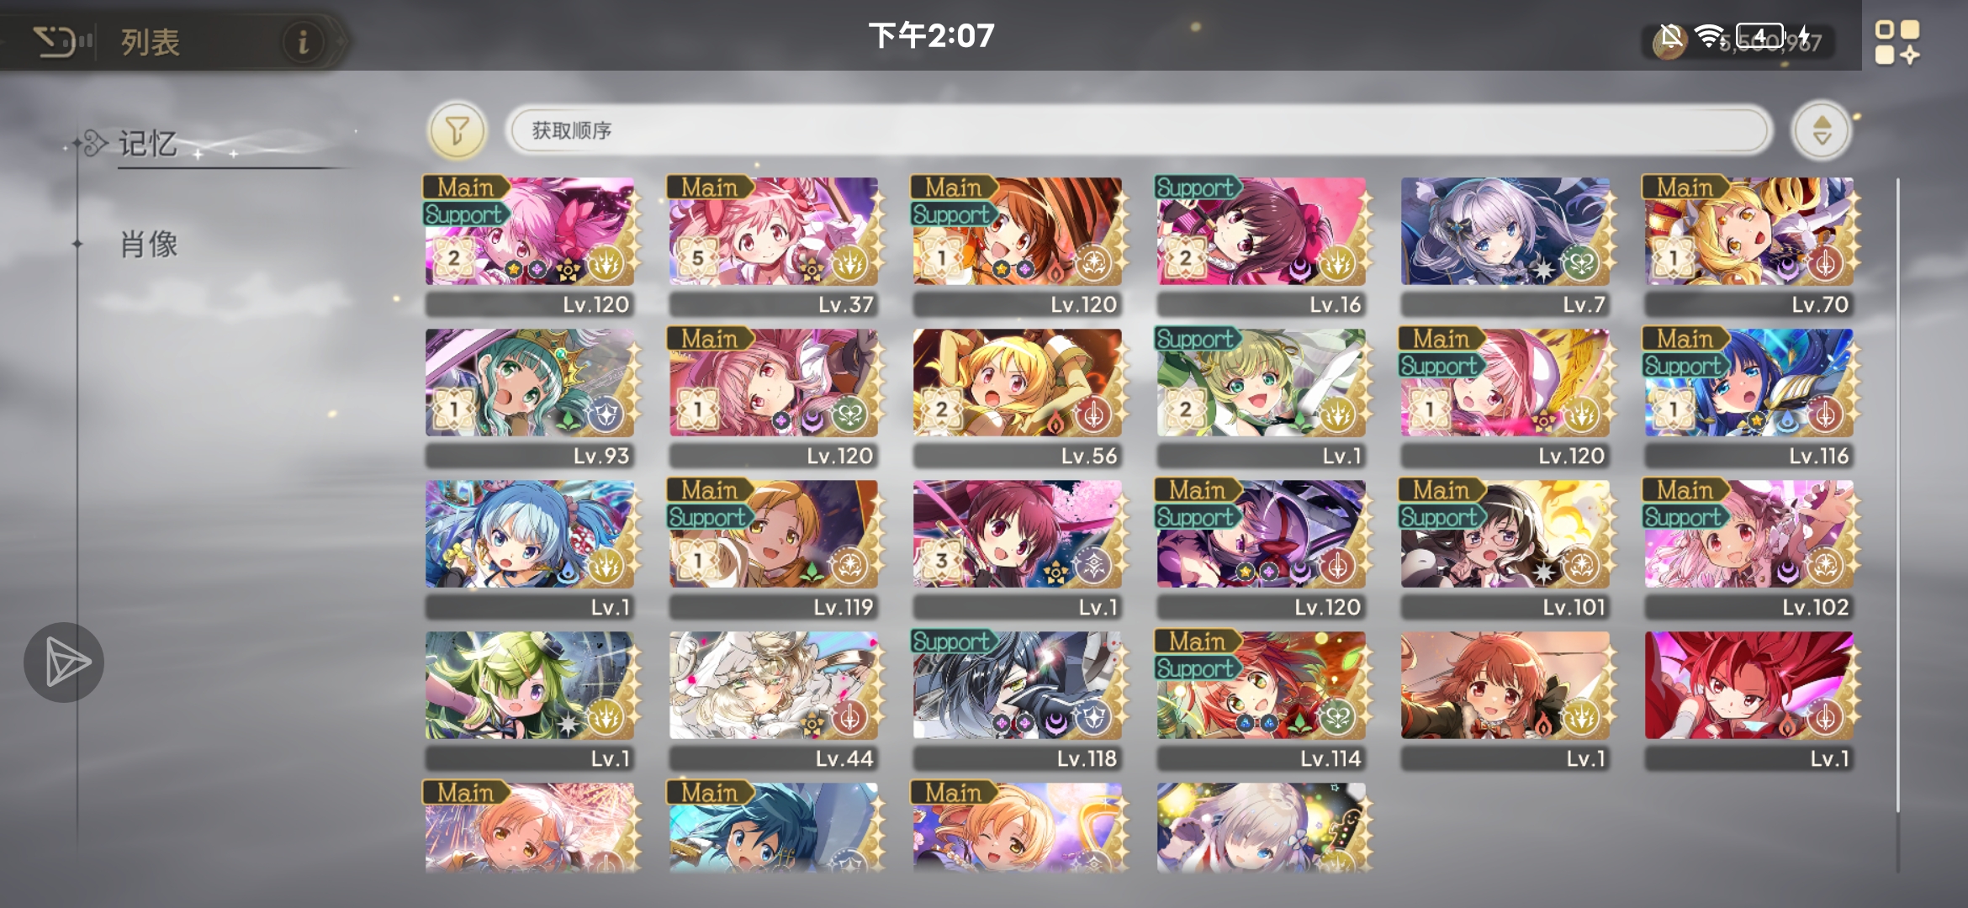Screen dimensions: 1968x908
Task: Toggle ascending/descending sort order button
Action: point(1822,130)
